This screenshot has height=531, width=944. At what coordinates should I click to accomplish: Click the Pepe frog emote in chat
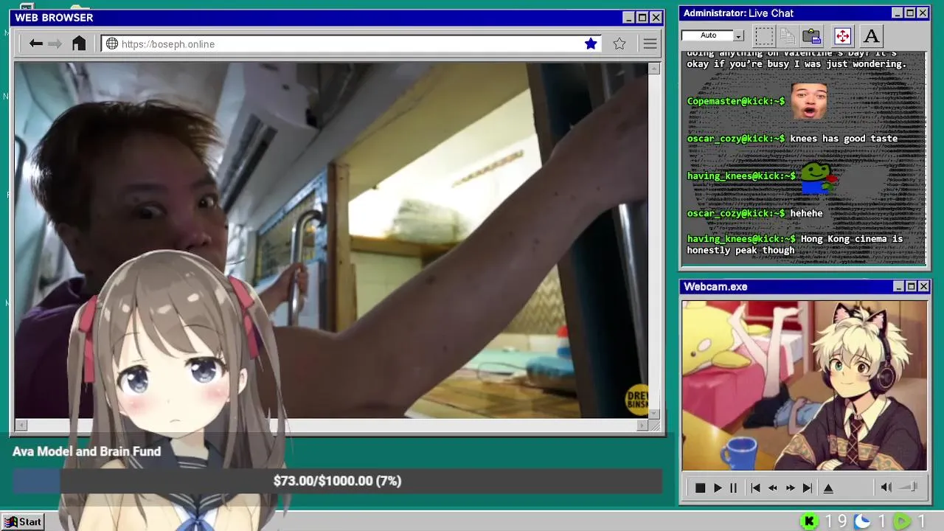(x=817, y=177)
